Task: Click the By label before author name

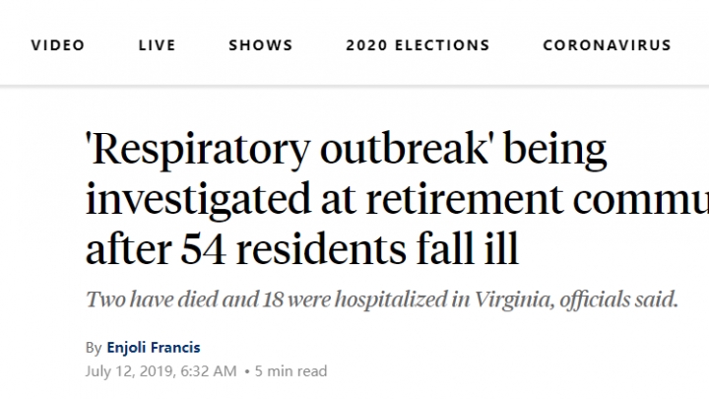Action: point(94,348)
